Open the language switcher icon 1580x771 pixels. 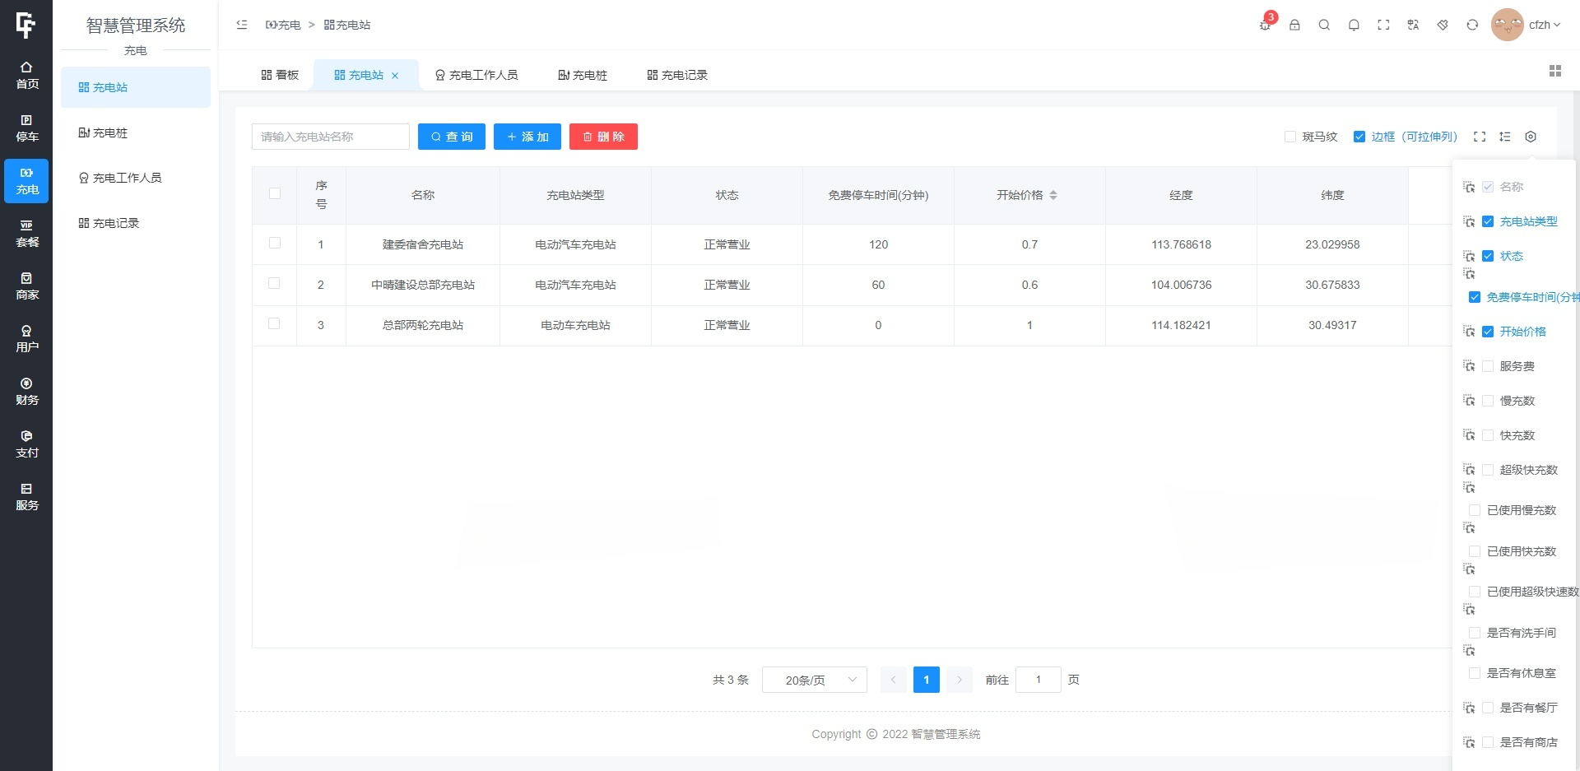tap(1413, 25)
